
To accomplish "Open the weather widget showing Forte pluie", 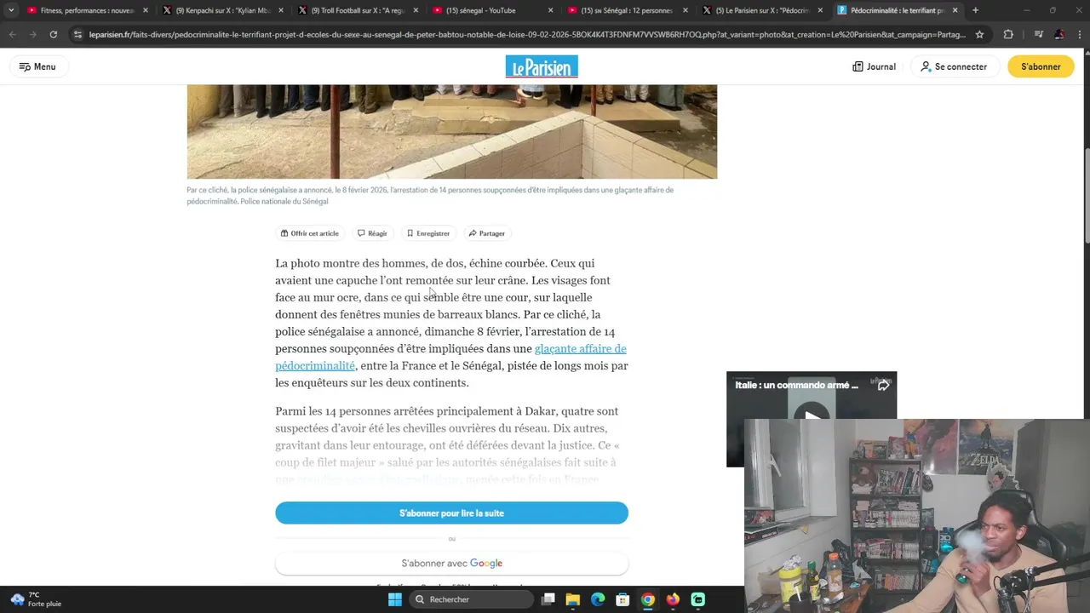I will 36,599.
